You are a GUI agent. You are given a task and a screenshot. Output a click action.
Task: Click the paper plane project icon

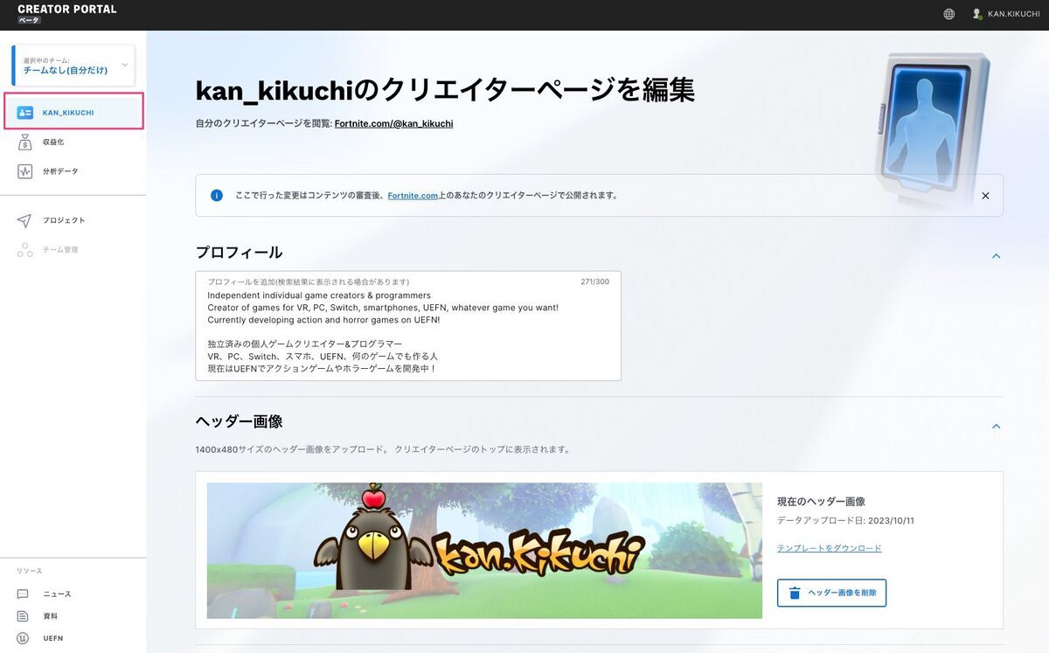[x=24, y=220]
